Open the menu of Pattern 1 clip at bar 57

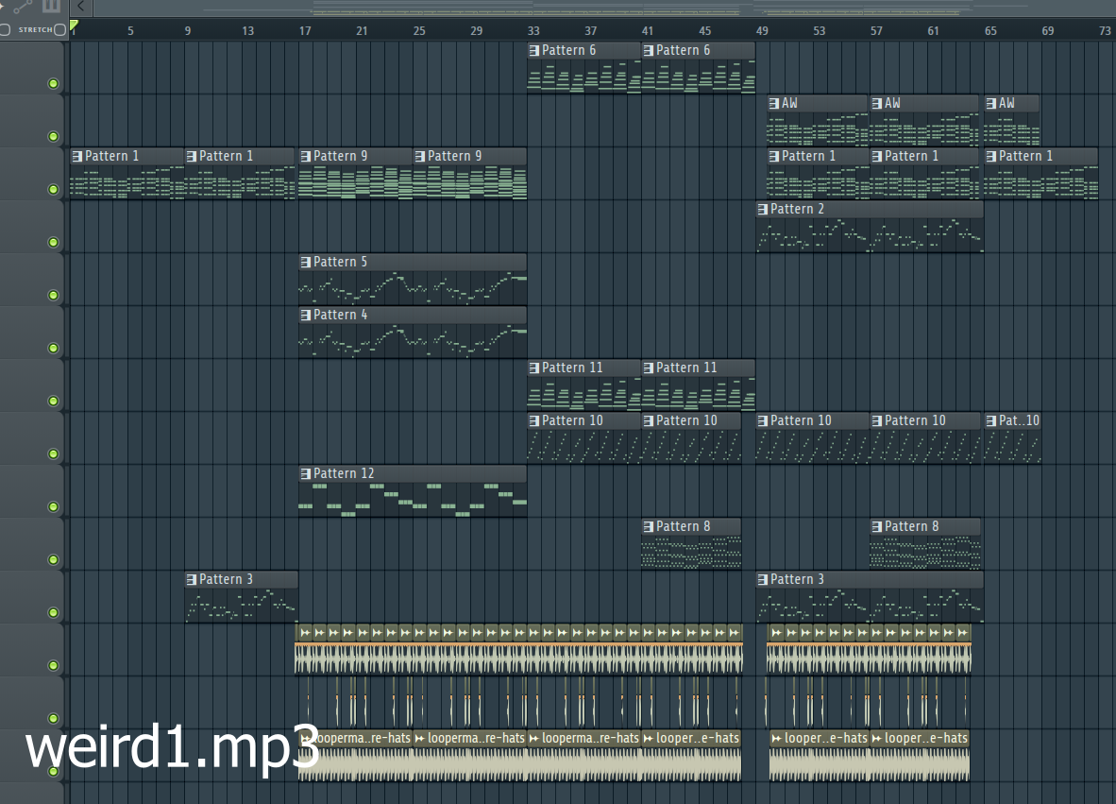point(877,156)
